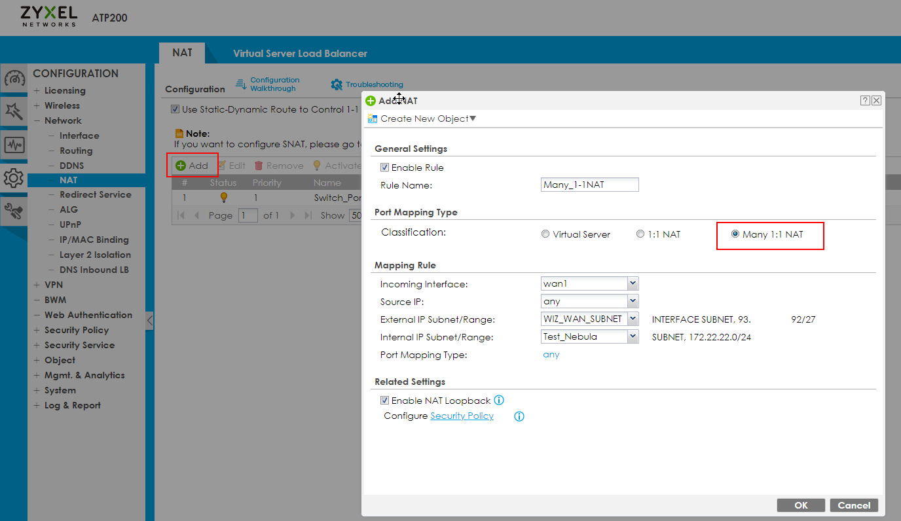
Task: Select the Virtual Server radio button
Action: [x=545, y=234]
